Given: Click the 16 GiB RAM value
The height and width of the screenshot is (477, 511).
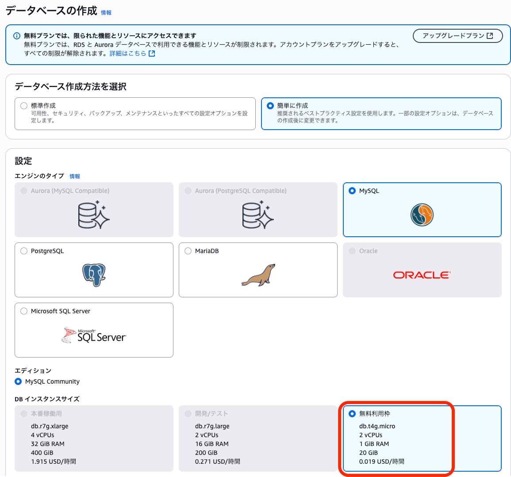Looking at the screenshot, I should pos(212,444).
